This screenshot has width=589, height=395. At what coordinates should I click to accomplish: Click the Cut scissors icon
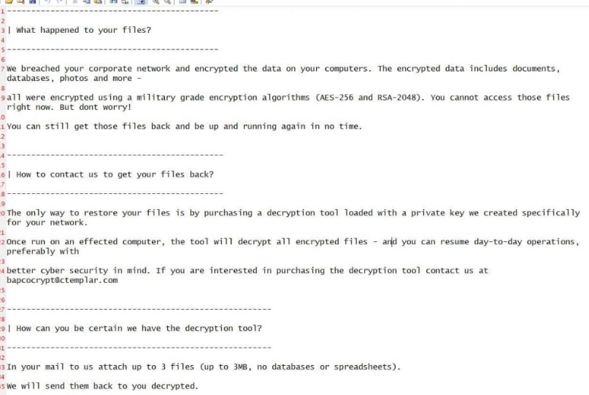[x=75, y=2]
